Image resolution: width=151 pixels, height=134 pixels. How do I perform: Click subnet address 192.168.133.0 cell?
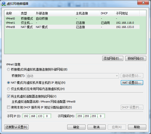click(x=125, y=27)
